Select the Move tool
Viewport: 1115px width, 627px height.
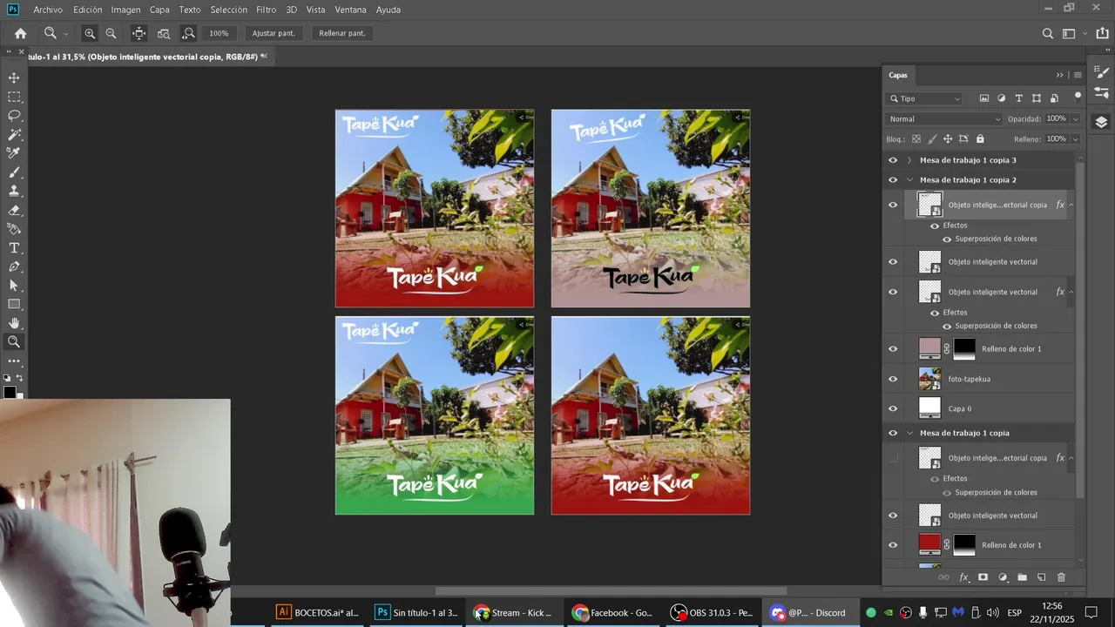(14, 78)
